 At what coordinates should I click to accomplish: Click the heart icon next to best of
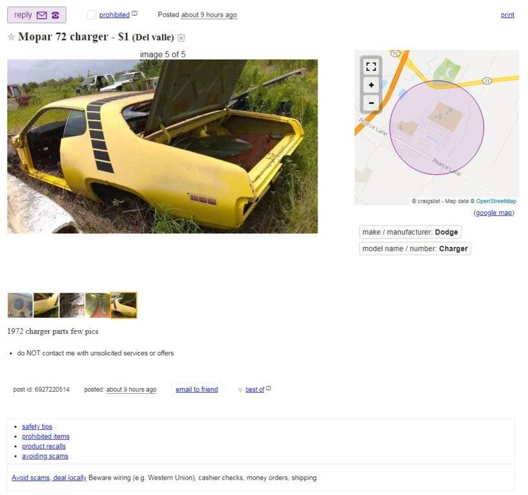coord(239,390)
